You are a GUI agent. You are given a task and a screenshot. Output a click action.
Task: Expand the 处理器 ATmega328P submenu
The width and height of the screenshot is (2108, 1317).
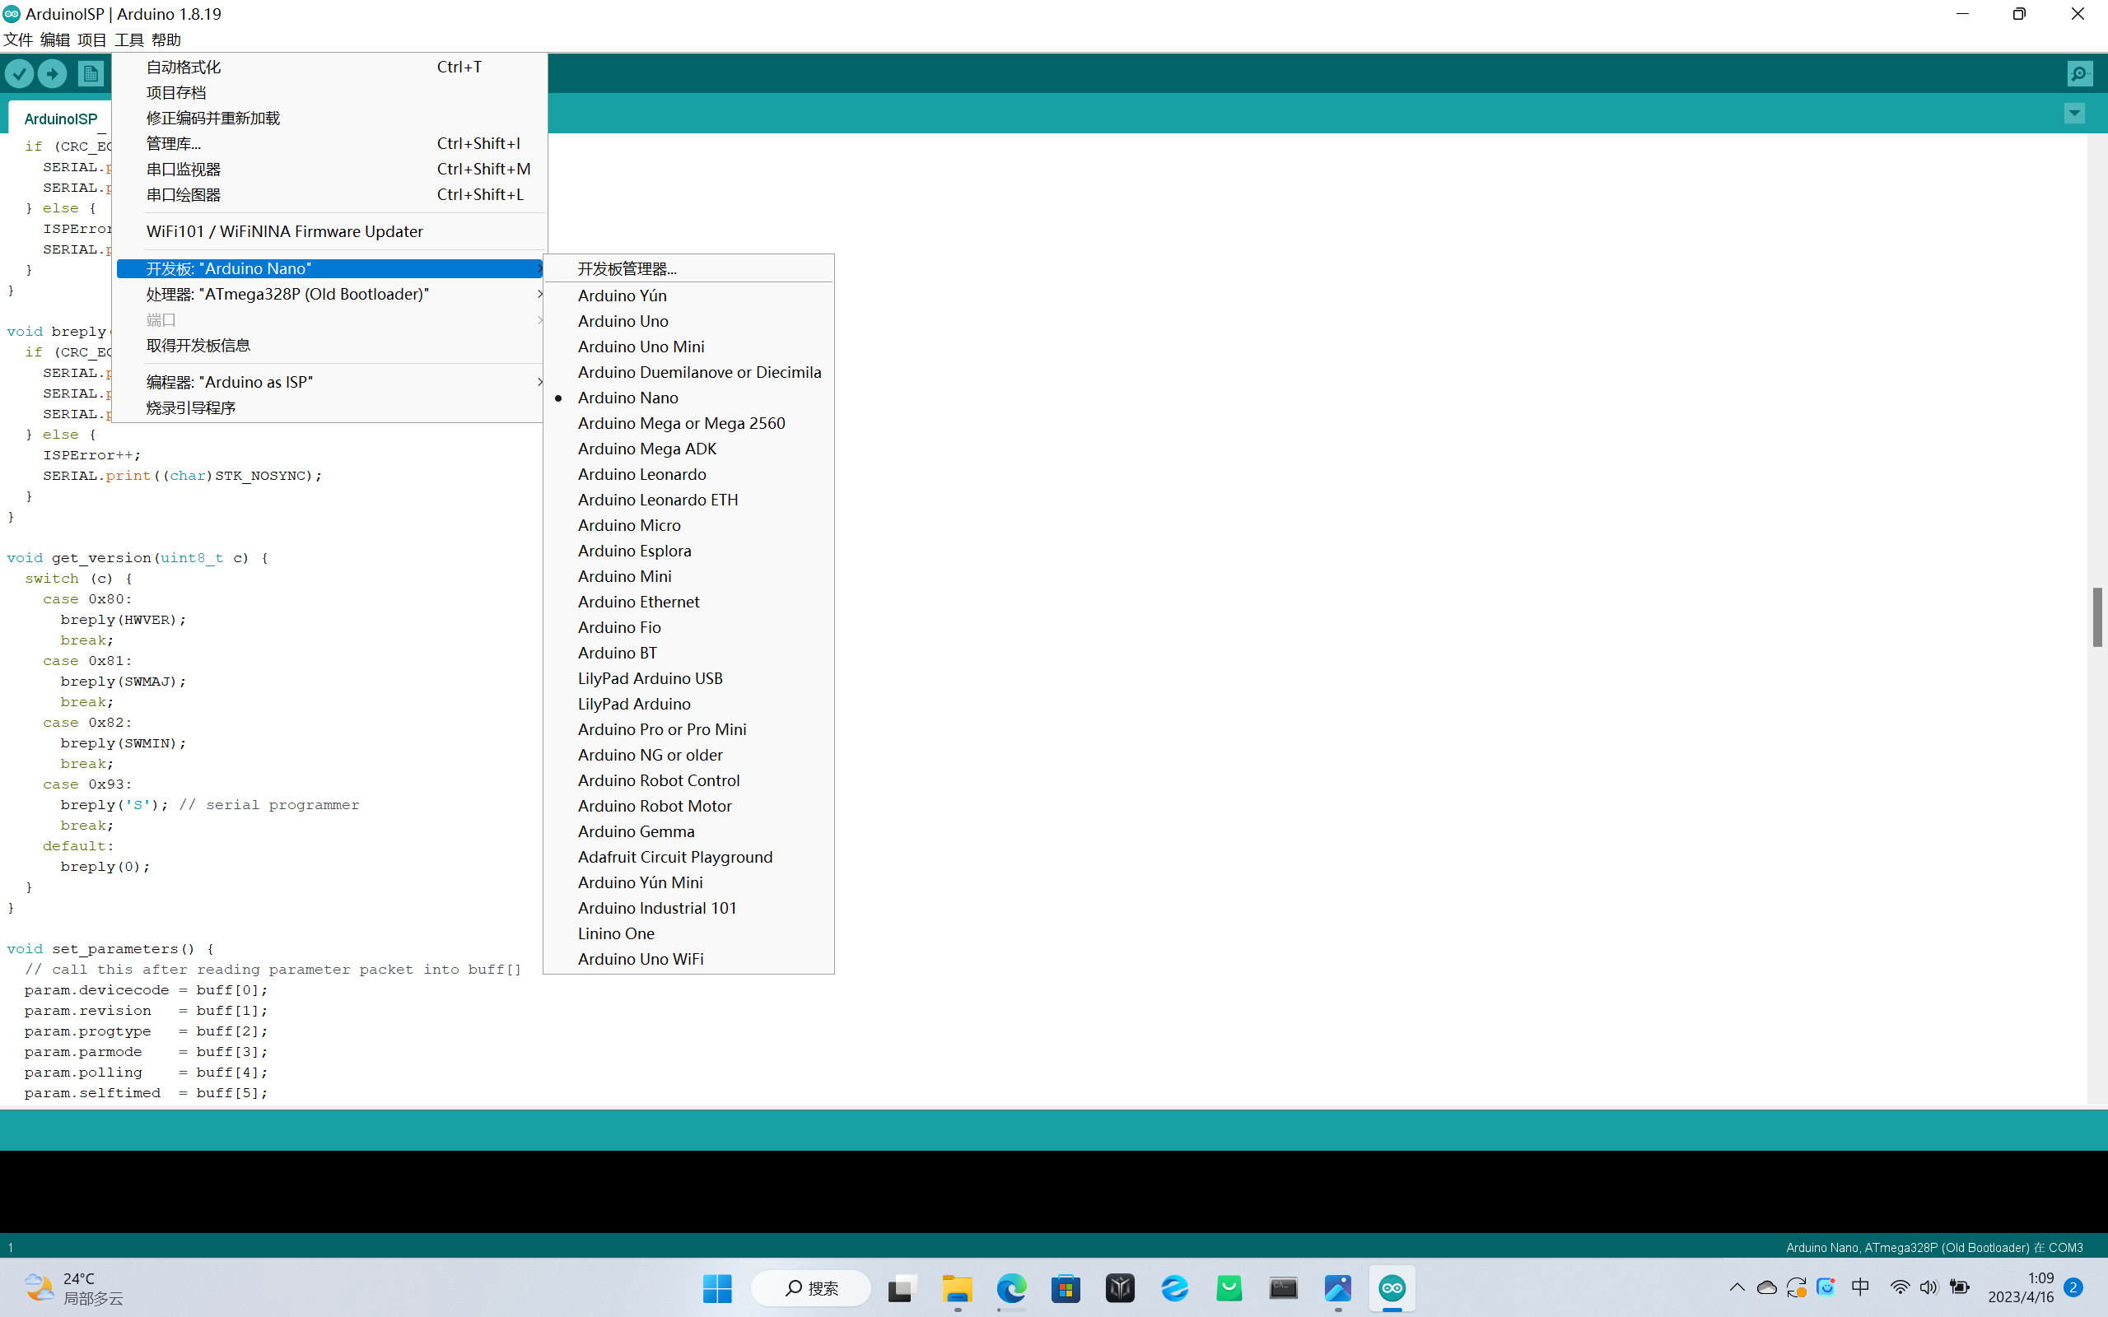click(x=331, y=295)
